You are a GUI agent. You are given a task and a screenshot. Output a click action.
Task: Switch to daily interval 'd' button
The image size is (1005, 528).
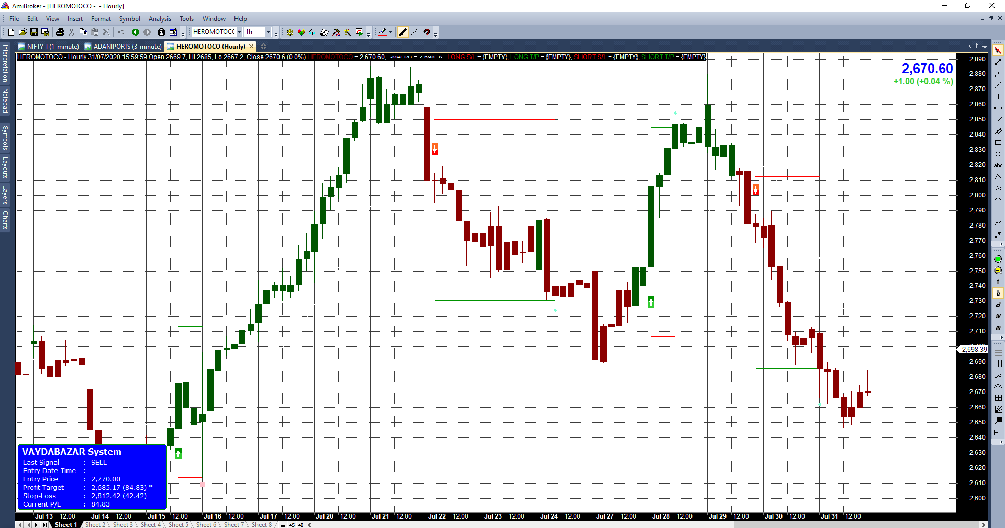pyautogui.click(x=998, y=305)
